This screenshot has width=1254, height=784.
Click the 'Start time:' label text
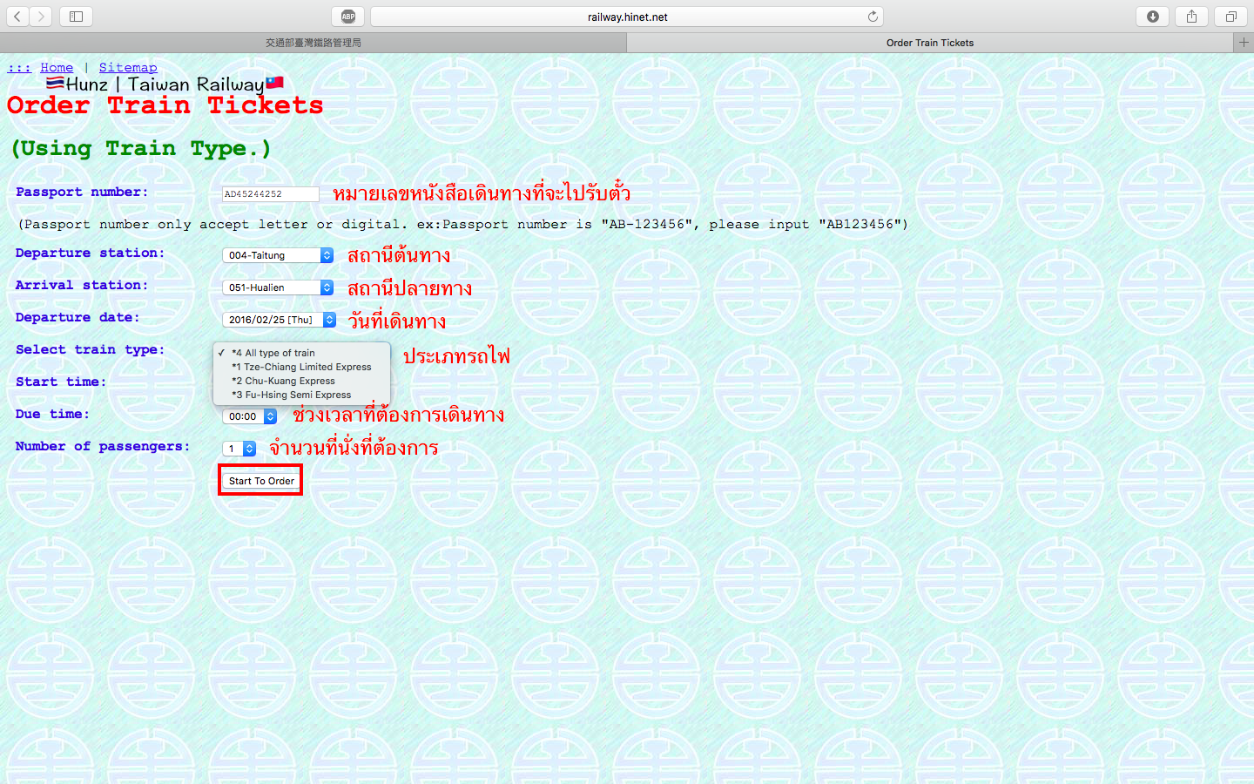click(x=61, y=382)
